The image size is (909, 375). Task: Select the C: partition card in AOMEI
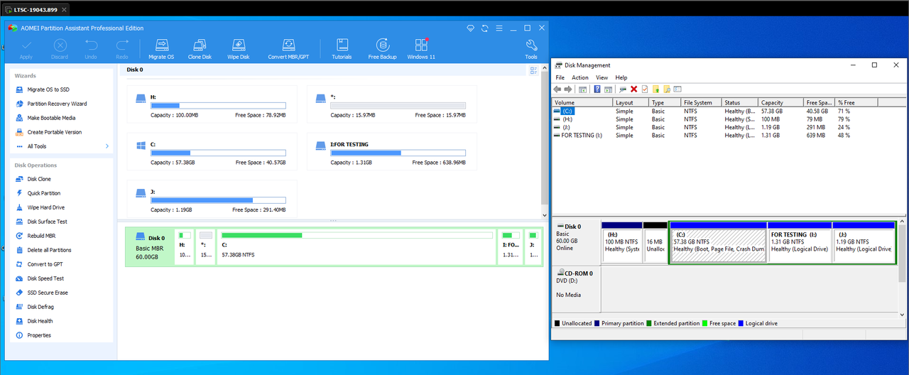coord(212,153)
